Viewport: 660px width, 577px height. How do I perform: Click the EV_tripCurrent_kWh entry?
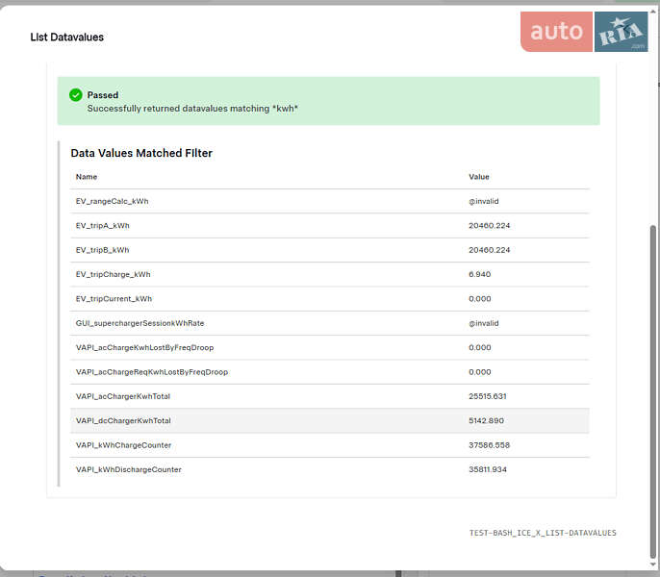[114, 299]
